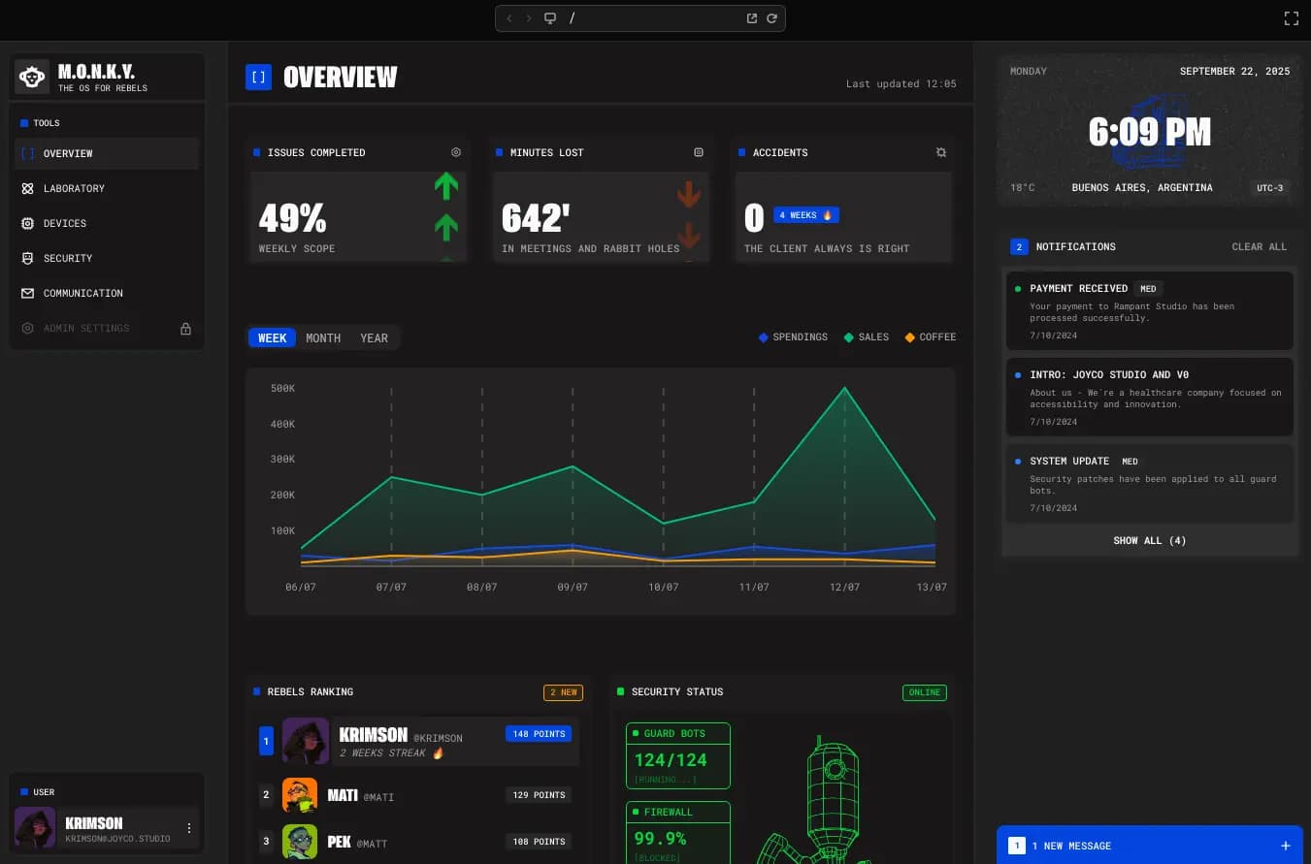
Task: Open the Laboratory section from the sidebar
Action: [x=74, y=188]
